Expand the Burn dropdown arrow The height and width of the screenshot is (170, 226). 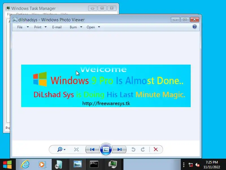point(81,27)
